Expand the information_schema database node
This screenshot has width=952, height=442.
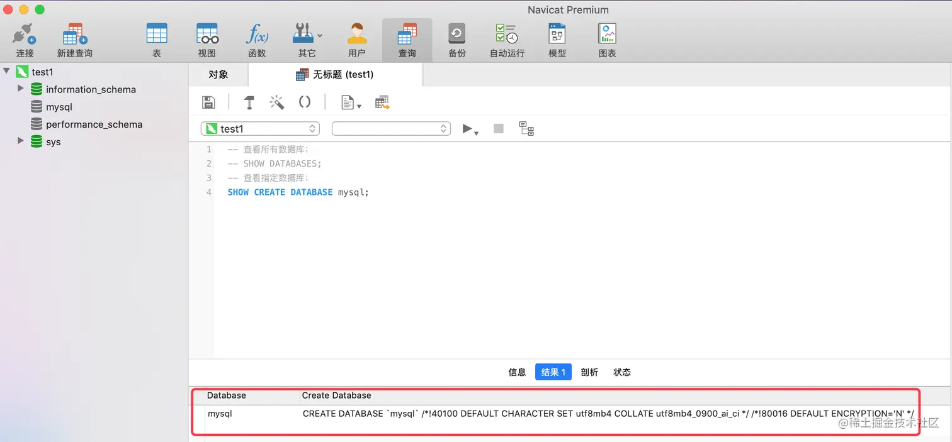pyautogui.click(x=21, y=89)
